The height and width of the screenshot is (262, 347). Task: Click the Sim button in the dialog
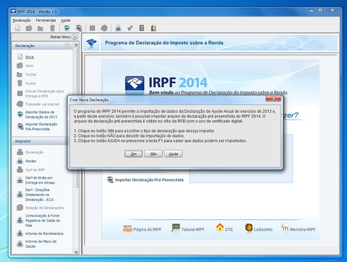[x=134, y=154]
